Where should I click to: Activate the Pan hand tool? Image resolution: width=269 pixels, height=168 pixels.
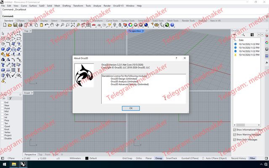tap(52, 25)
